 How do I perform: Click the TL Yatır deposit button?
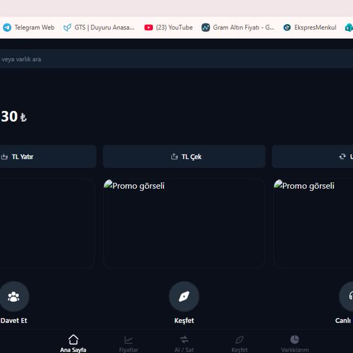tap(48, 156)
